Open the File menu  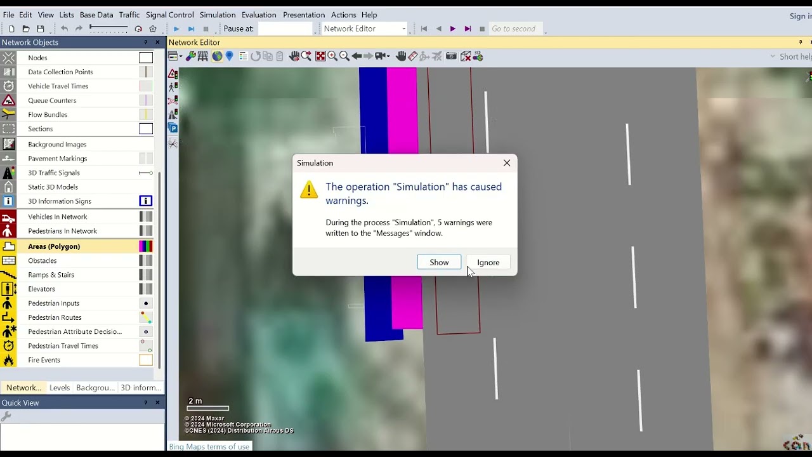(x=8, y=15)
